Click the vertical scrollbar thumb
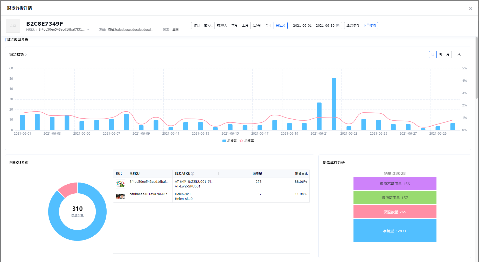The height and width of the screenshot is (262, 479). tap(477, 68)
